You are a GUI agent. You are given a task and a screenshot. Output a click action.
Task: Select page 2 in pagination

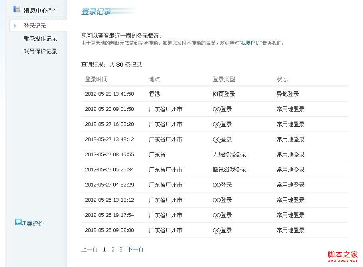[x=113, y=249]
